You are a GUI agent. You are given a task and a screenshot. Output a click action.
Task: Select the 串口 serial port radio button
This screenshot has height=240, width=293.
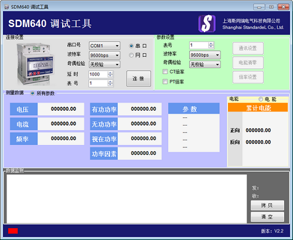131,46
